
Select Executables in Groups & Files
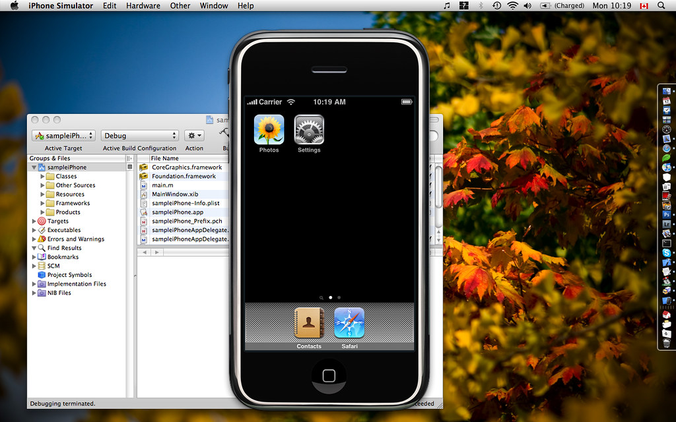pos(64,230)
